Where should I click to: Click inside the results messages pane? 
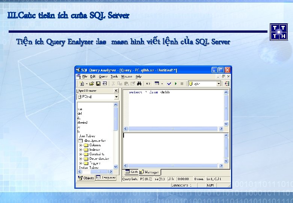174,148
